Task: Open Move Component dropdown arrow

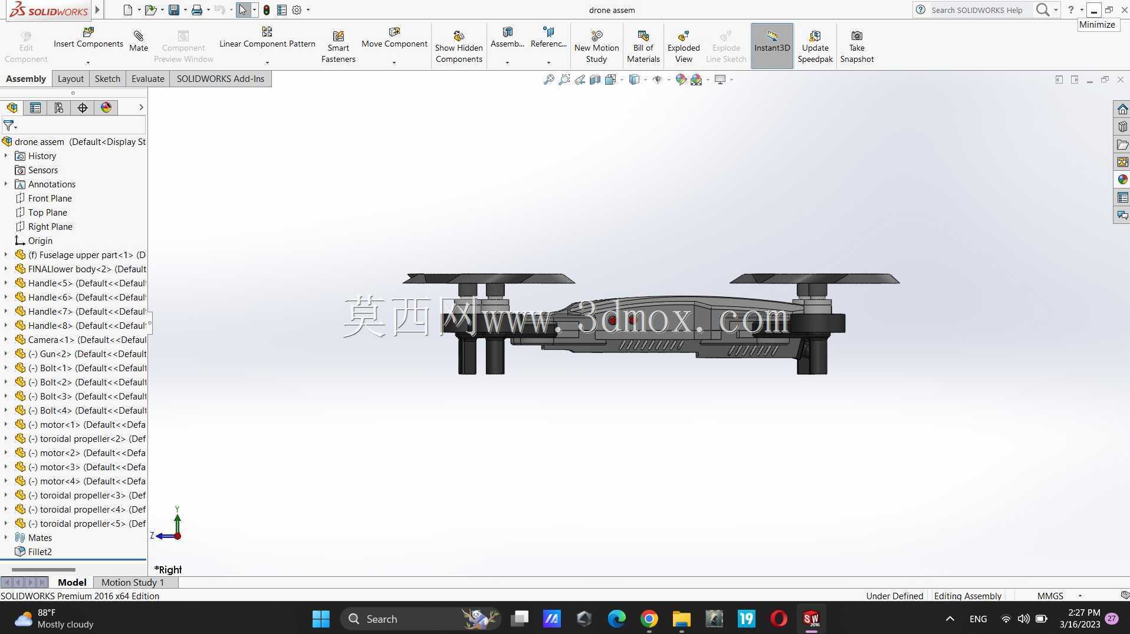Action: click(x=394, y=62)
